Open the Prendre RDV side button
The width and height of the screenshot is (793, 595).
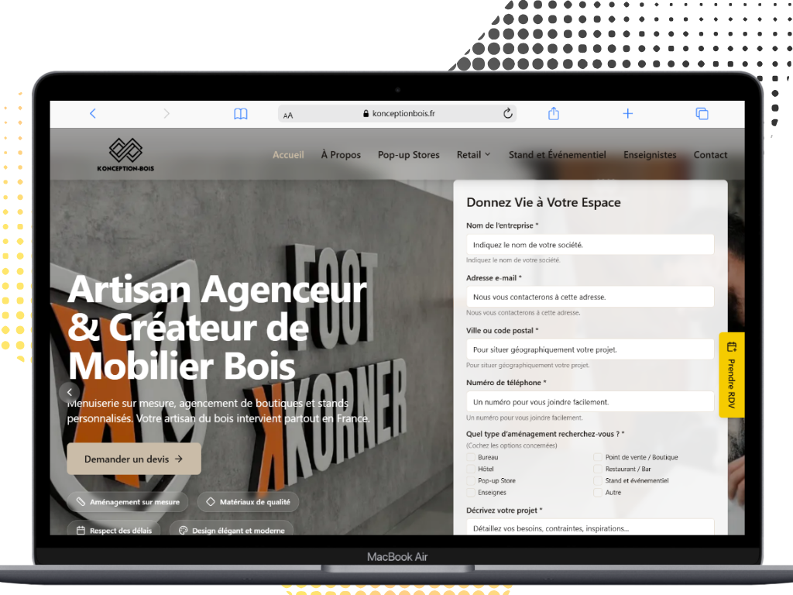click(x=731, y=375)
